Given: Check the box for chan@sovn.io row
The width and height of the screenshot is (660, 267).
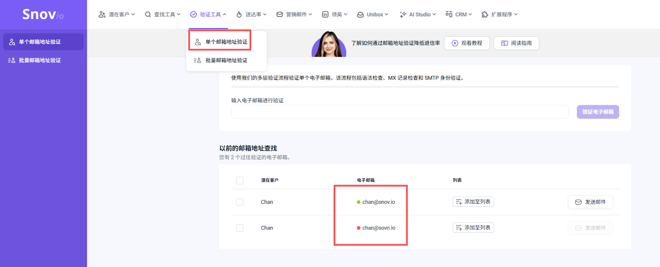Looking at the screenshot, I should pos(240,228).
